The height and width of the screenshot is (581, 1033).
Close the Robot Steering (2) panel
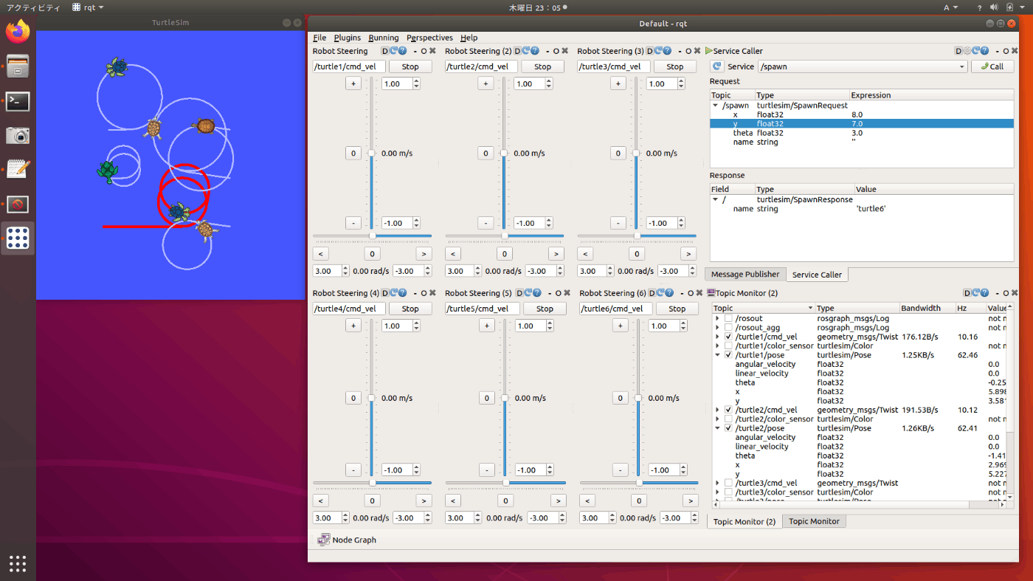coord(565,51)
